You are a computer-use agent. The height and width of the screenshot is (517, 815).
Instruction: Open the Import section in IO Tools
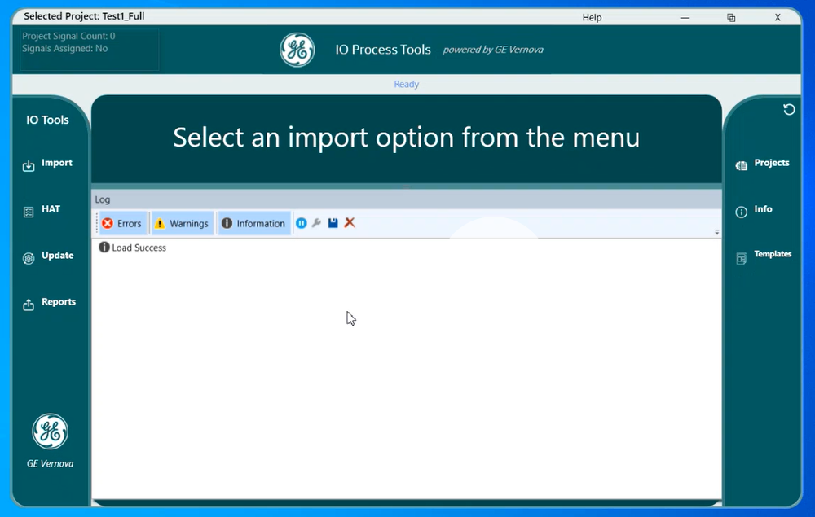coord(47,164)
